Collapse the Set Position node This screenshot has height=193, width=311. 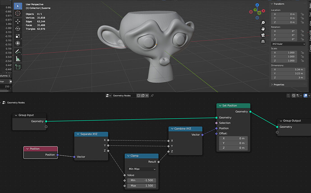[x=220, y=106]
